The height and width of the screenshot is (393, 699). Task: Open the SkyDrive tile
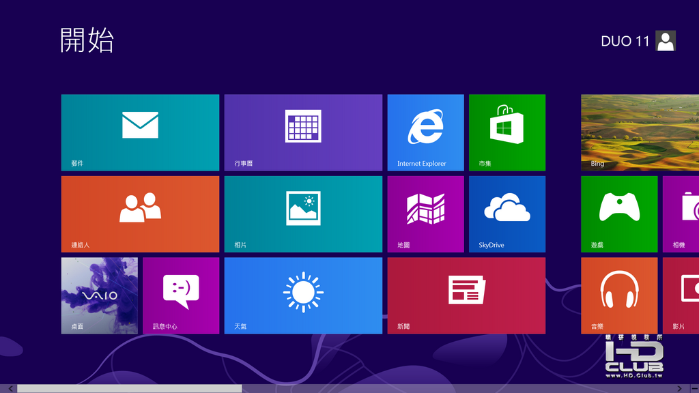click(507, 214)
